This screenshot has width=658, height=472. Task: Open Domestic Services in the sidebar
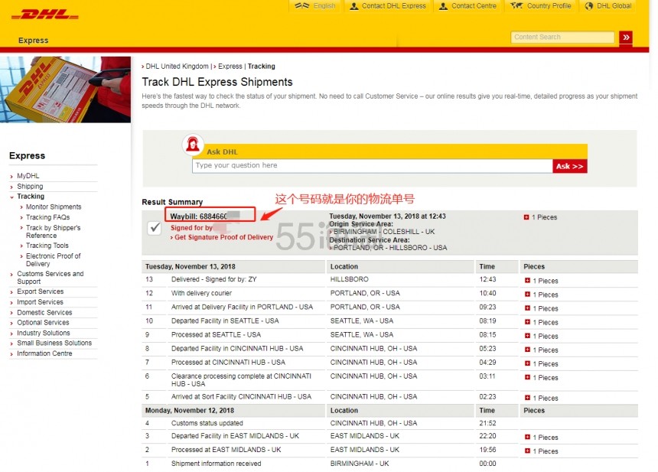click(x=44, y=313)
